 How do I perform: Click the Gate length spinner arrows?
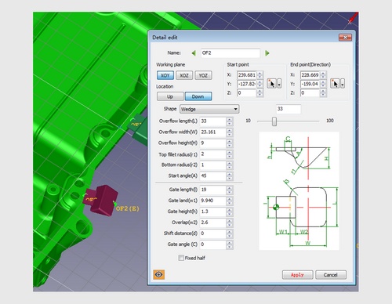point(230,190)
